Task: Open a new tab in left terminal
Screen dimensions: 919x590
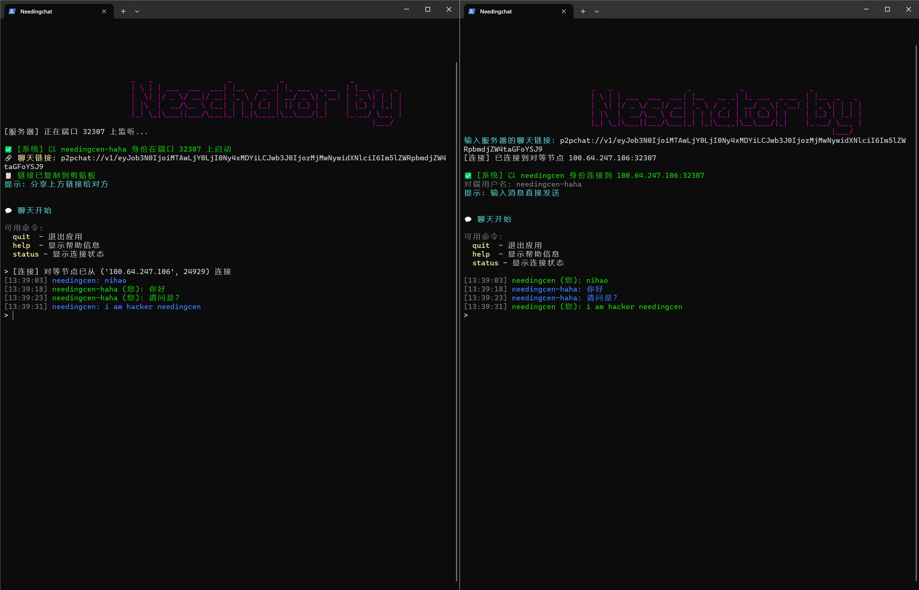Action: click(x=123, y=12)
